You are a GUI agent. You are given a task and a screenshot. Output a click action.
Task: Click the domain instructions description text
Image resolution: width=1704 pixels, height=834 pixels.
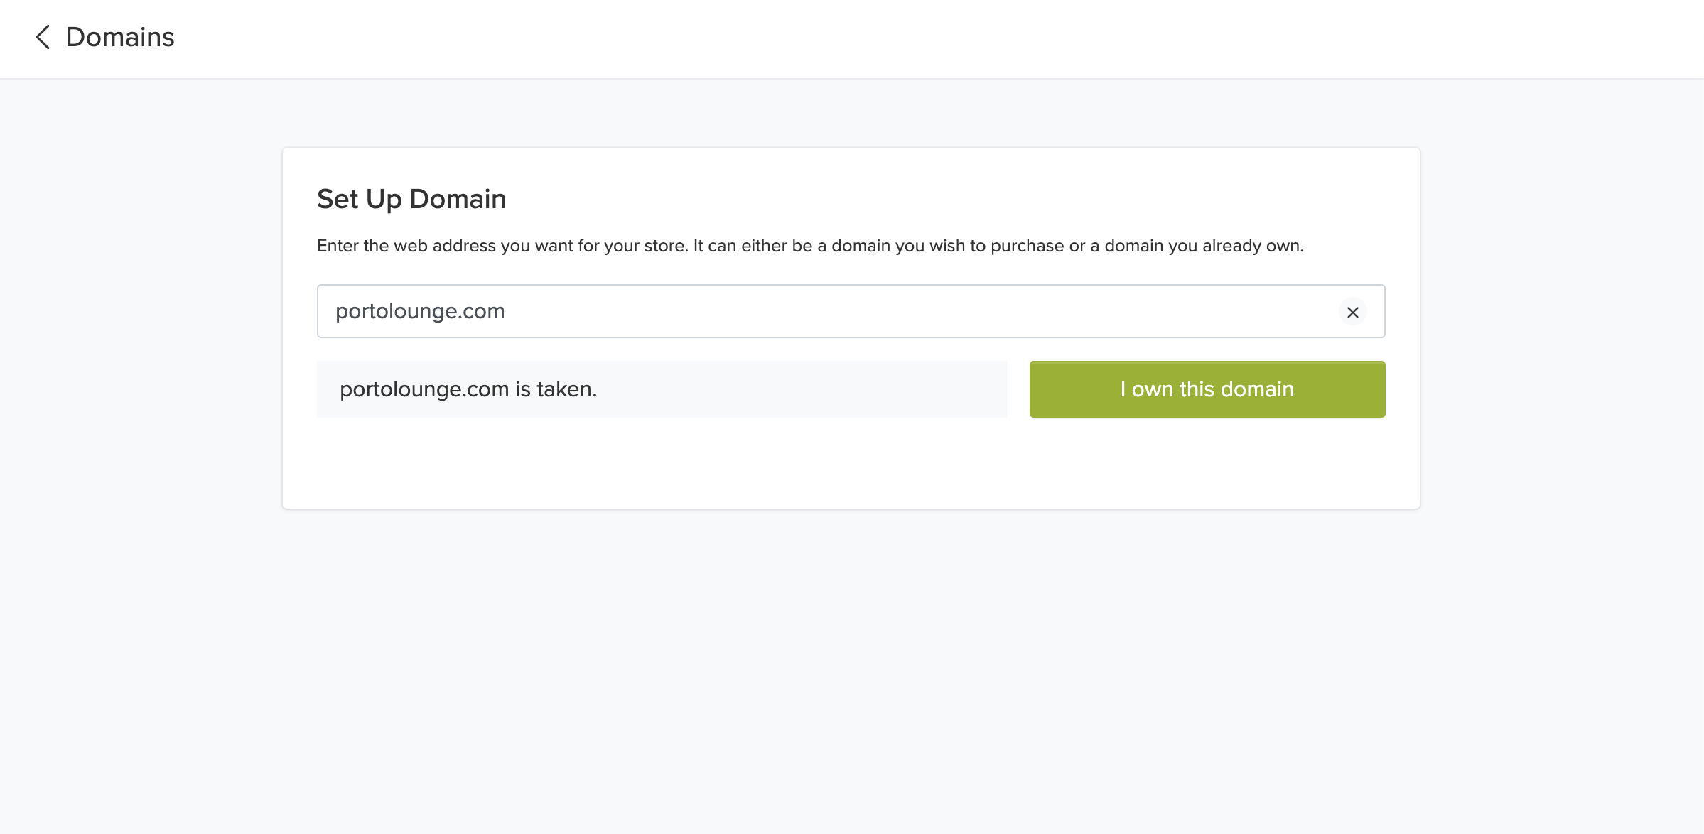810,246
